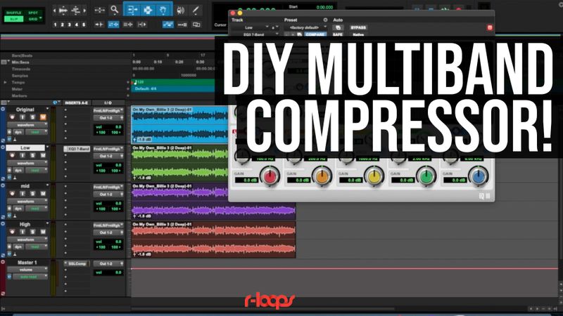Record-enable the mid track
563x316 pixels.
pos(12,194)
